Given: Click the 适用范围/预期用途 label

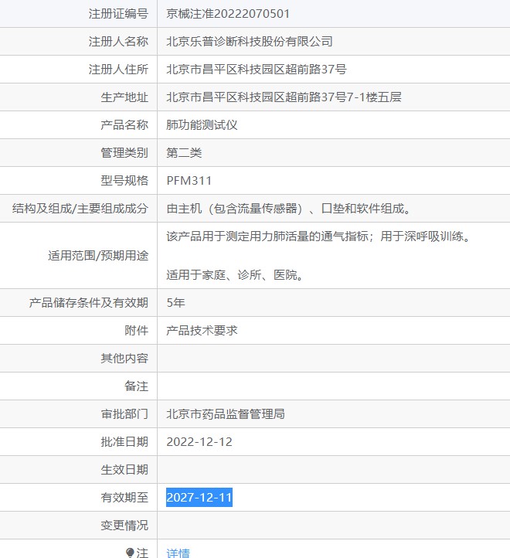Looking at the screenshot, I should 98,256.
